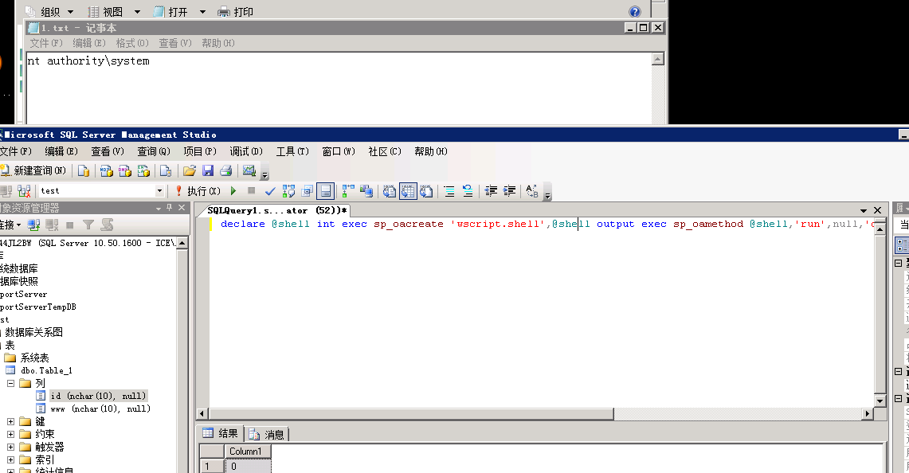Switch to the 消息 (Messages) tab
The height and width of the screenshot is (473, 909).
pyautogui.click(x=267, y=434)
